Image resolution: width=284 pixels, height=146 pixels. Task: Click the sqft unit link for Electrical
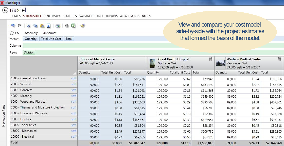[x=74, y=137]
